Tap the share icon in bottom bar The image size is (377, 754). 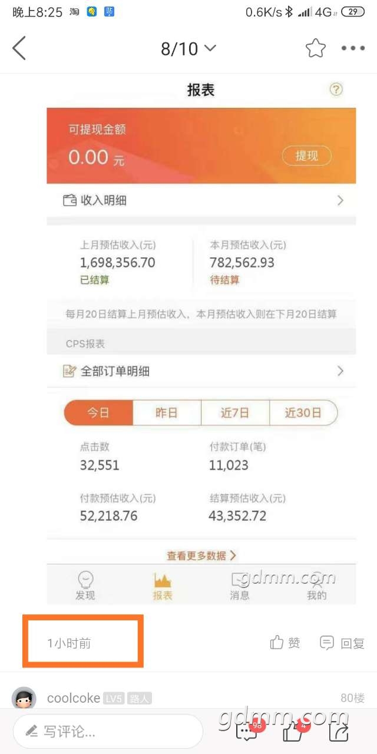pos(339,732)
